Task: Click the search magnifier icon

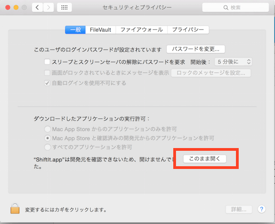Action: [226, 8]
